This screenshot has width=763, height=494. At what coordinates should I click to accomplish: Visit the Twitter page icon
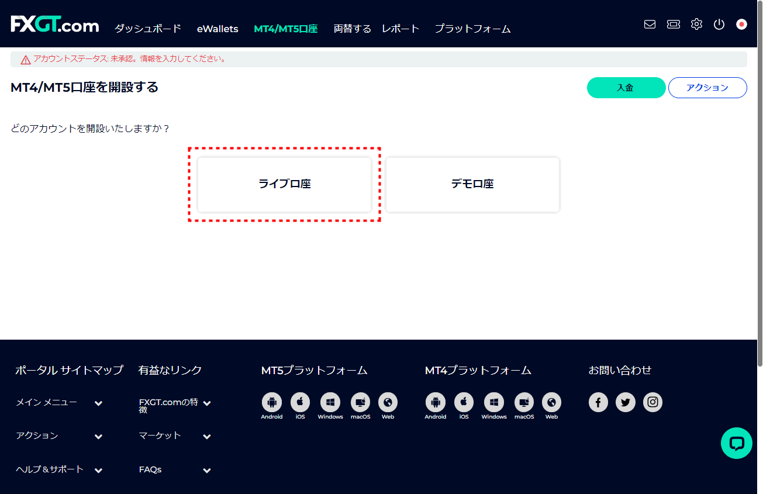(626, 402)
